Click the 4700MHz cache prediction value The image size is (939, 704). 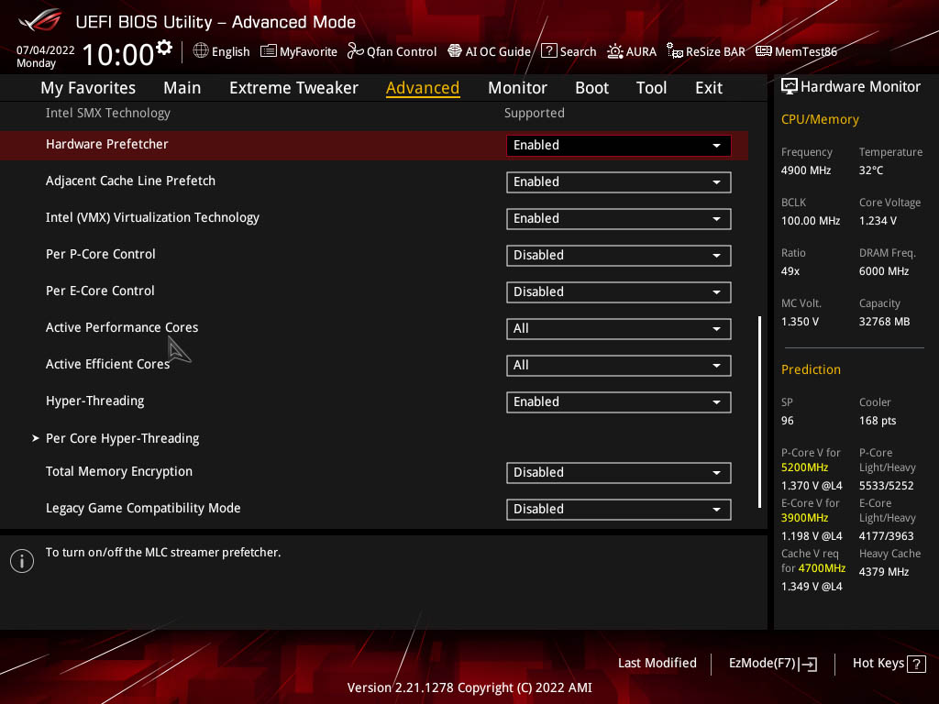pos(822,568)
